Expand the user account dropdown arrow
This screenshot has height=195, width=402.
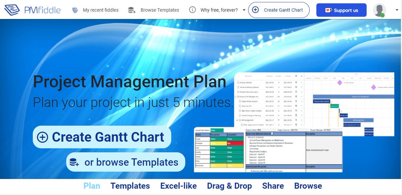[x=397, y=10]
